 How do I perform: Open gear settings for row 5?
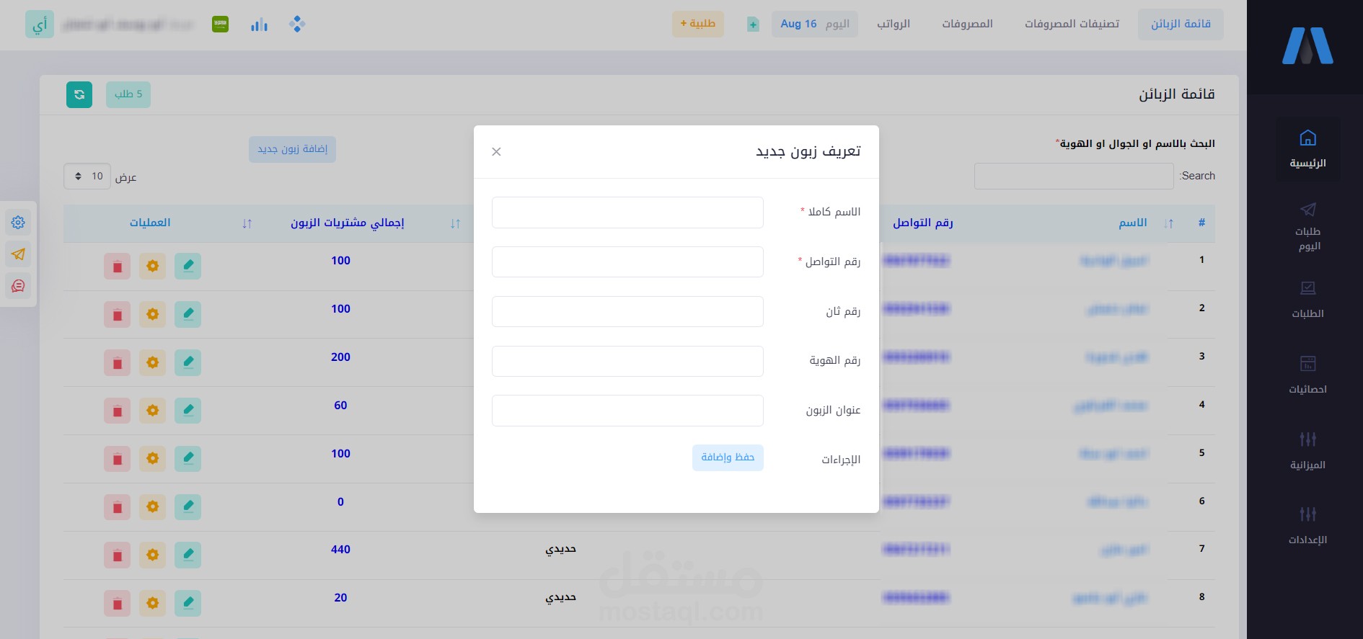click(152, 459)
